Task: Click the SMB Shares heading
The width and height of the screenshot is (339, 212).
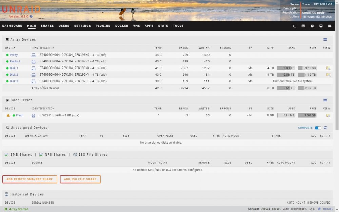Action: click(21, 155)
